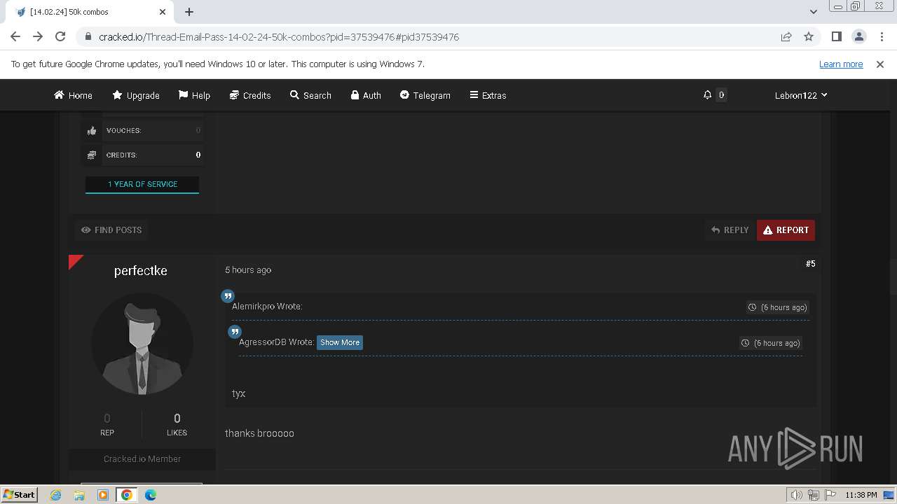Click perfectke's REP count
897x504 pixels.
point(107,419)
